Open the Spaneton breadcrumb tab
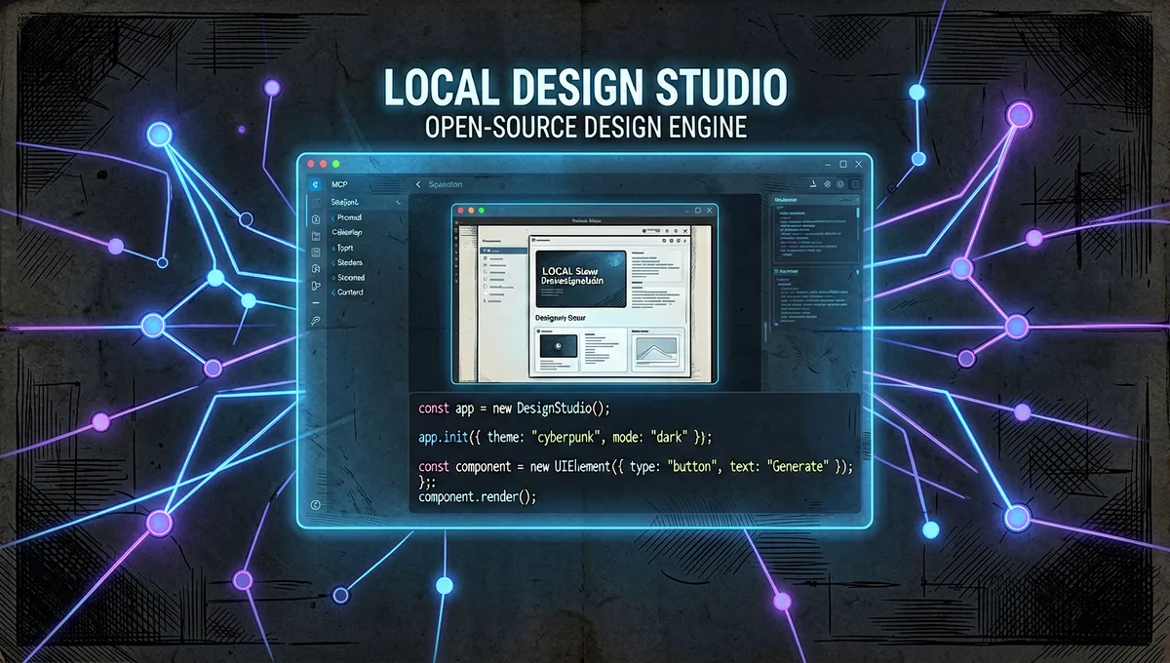Image resolution: width=1170 pixels, height=663 pixels. (x=444, y=183)
